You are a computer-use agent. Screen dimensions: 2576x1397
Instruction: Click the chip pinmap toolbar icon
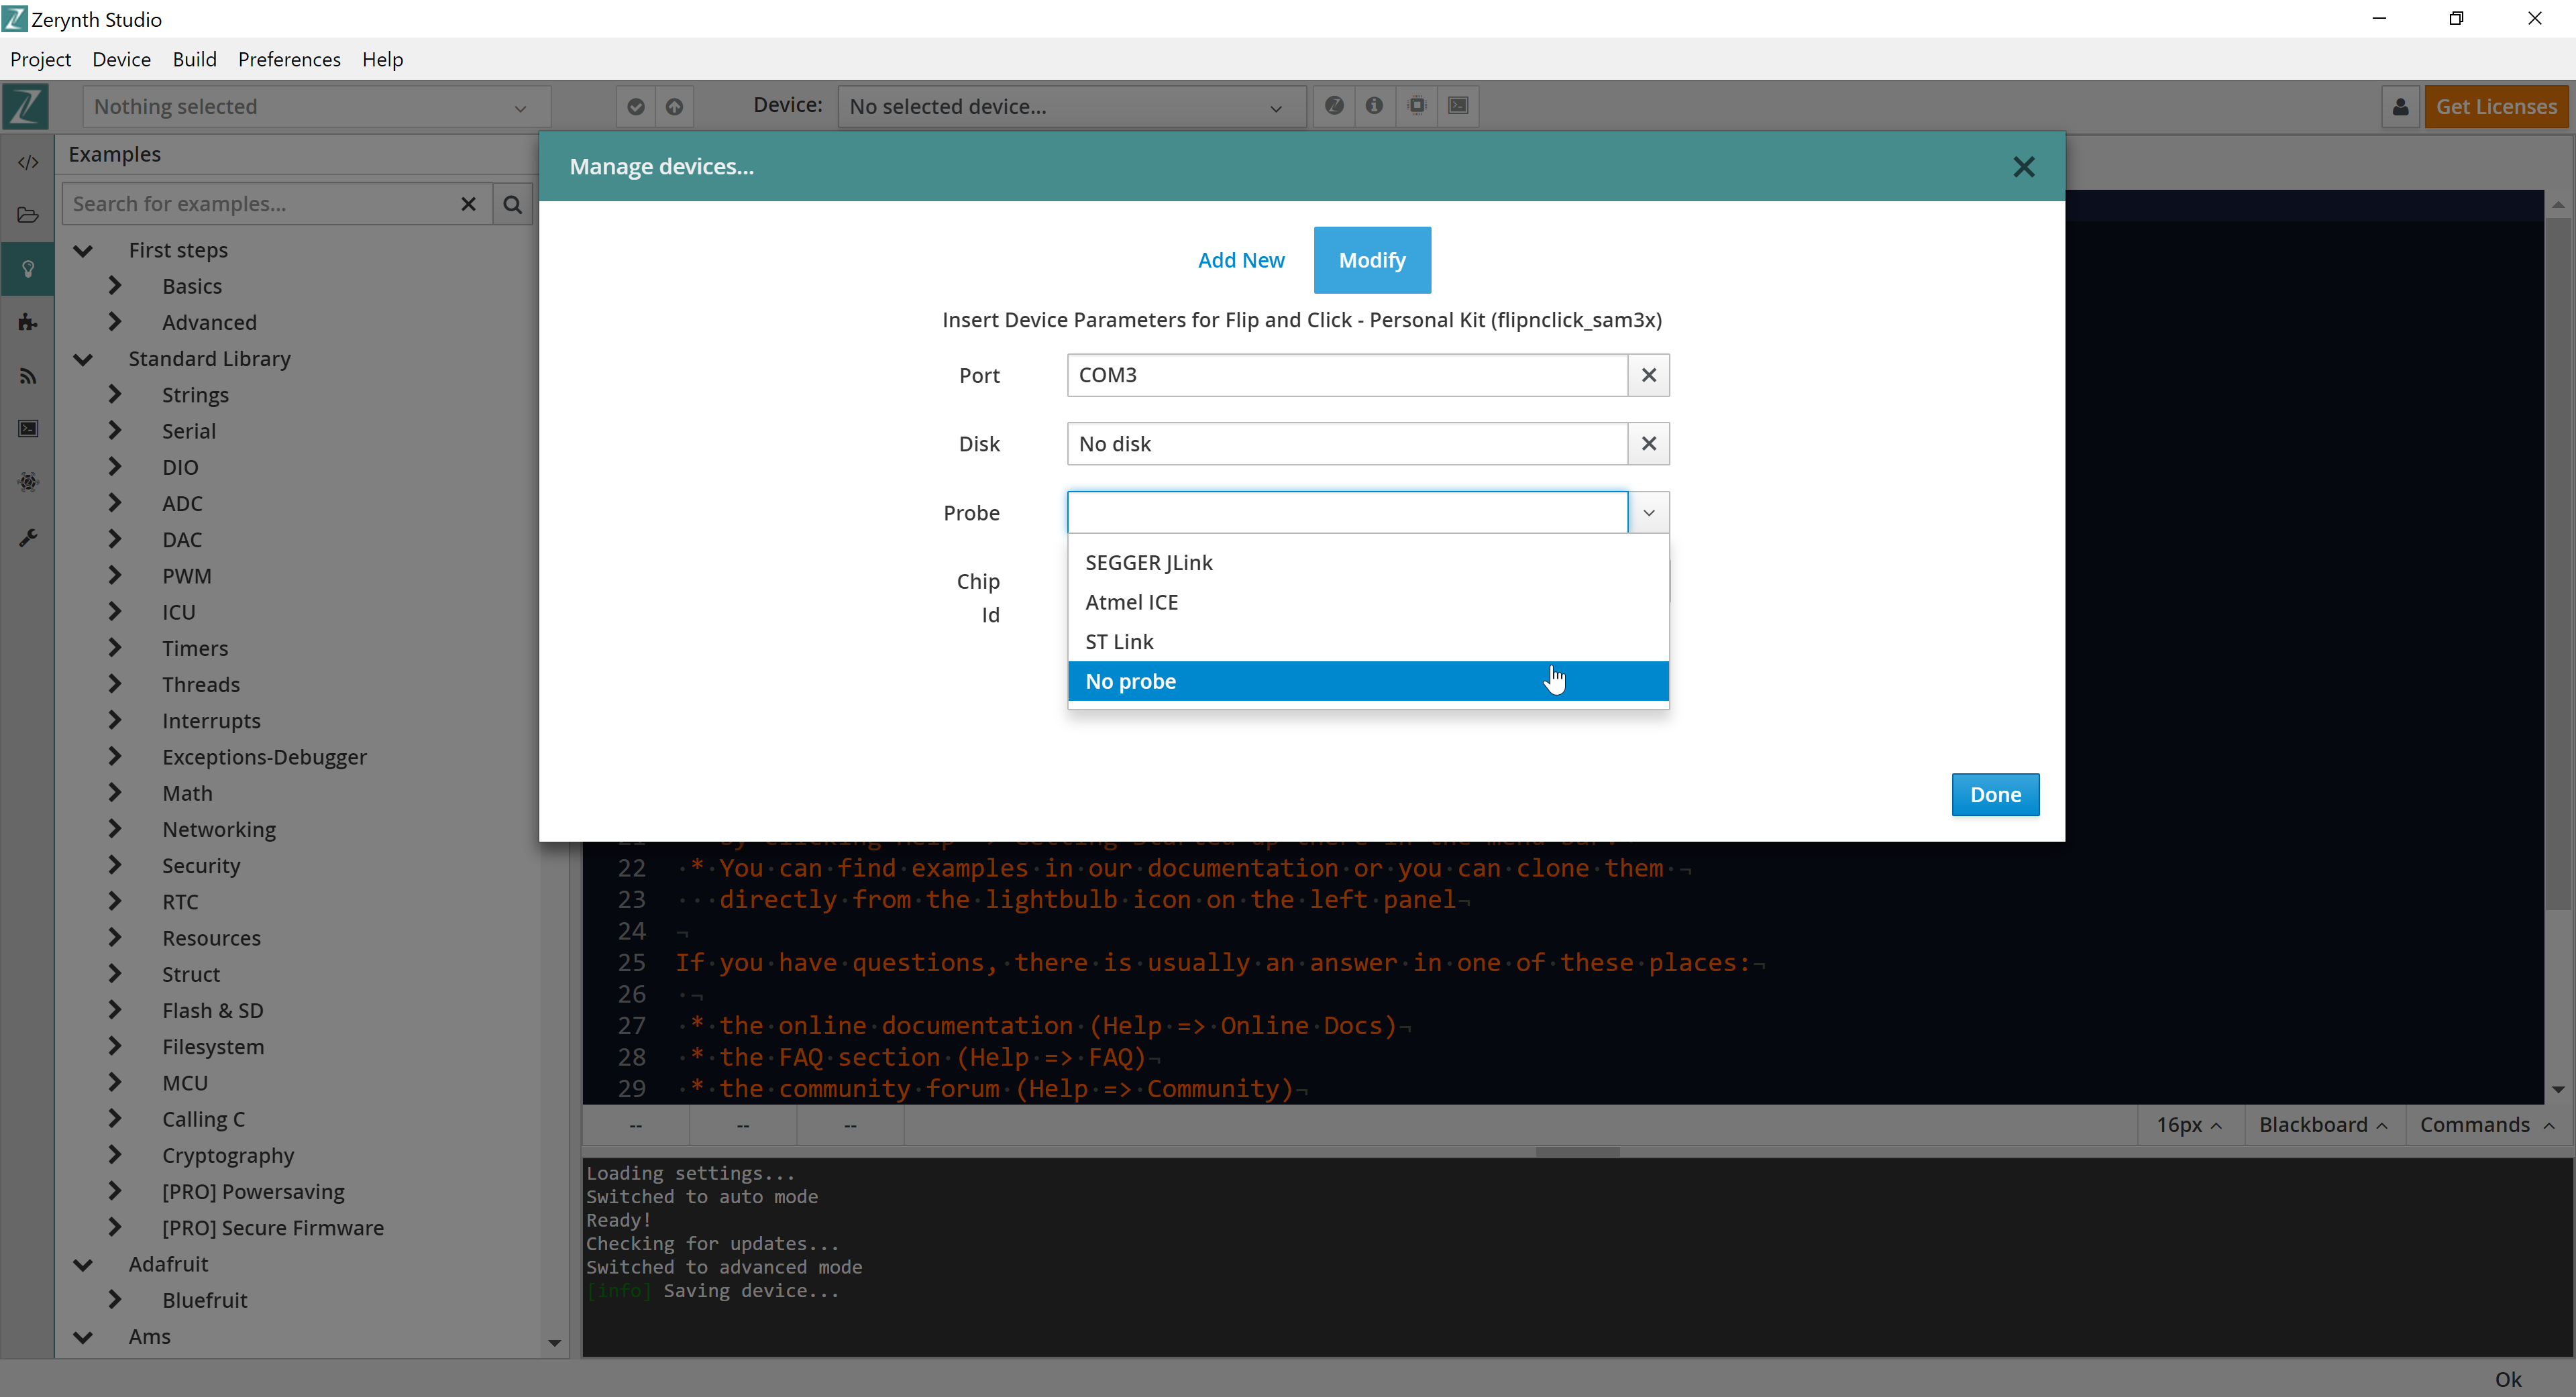coord(1417,105)
